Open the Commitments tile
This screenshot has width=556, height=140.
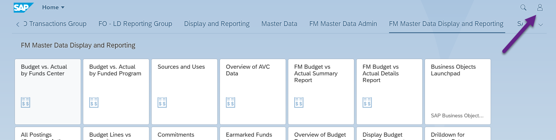(184, 134)
